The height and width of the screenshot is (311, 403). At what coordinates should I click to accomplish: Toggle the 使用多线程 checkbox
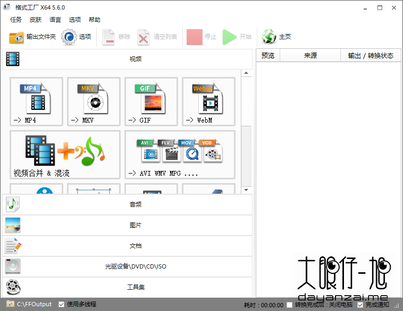[61, 304]
